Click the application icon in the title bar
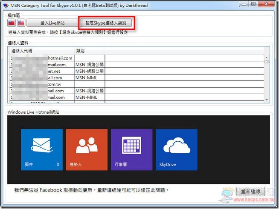 pos(6,6)
